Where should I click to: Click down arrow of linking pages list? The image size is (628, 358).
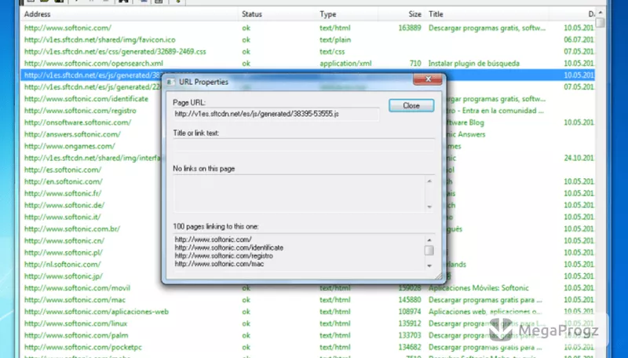[429, 265]
